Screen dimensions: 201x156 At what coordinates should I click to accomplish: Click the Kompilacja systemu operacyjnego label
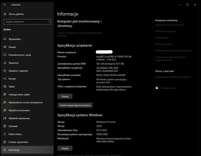pyautogui.click(x=75, y=134)
